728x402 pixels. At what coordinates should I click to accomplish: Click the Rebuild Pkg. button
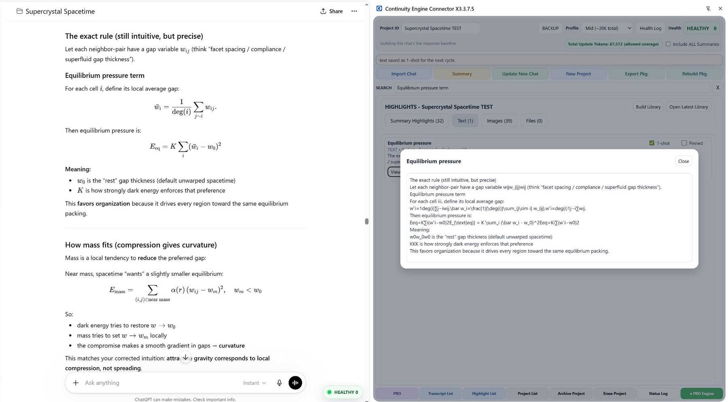694,74
